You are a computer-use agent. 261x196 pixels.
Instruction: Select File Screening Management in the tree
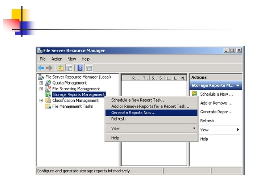(x=76, y=89)
